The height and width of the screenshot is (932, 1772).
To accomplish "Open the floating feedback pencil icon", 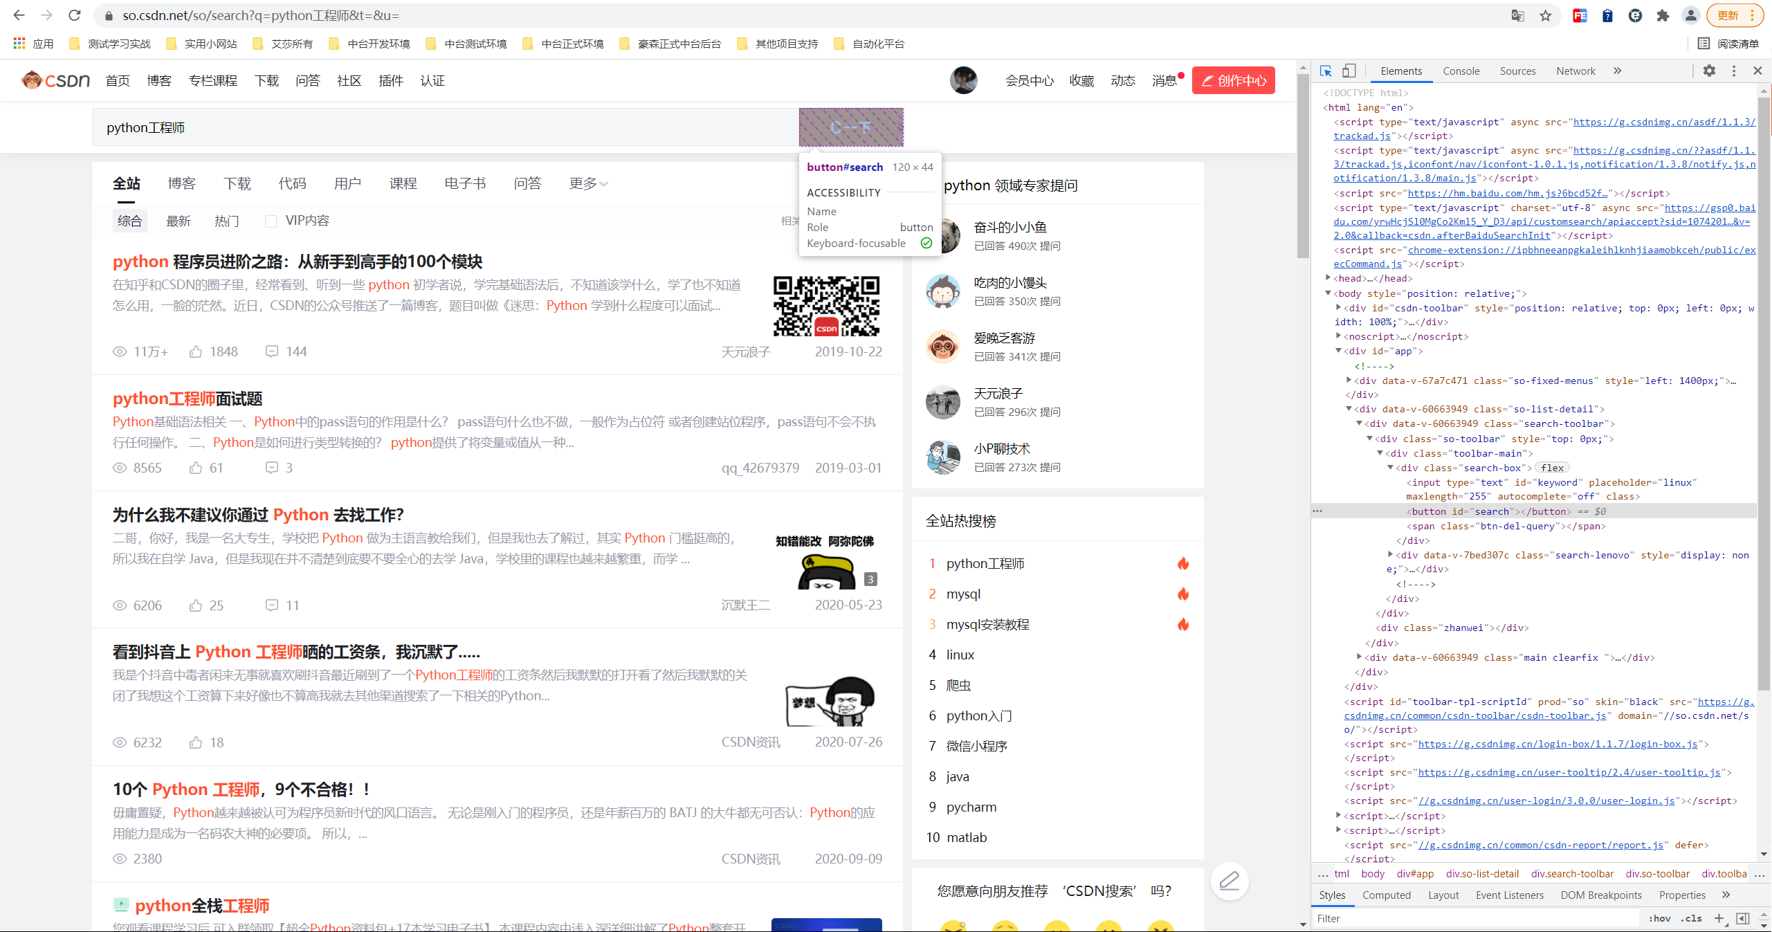I will click(1230, 881).
